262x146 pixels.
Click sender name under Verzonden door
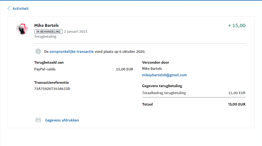click(x=152, y=69)
